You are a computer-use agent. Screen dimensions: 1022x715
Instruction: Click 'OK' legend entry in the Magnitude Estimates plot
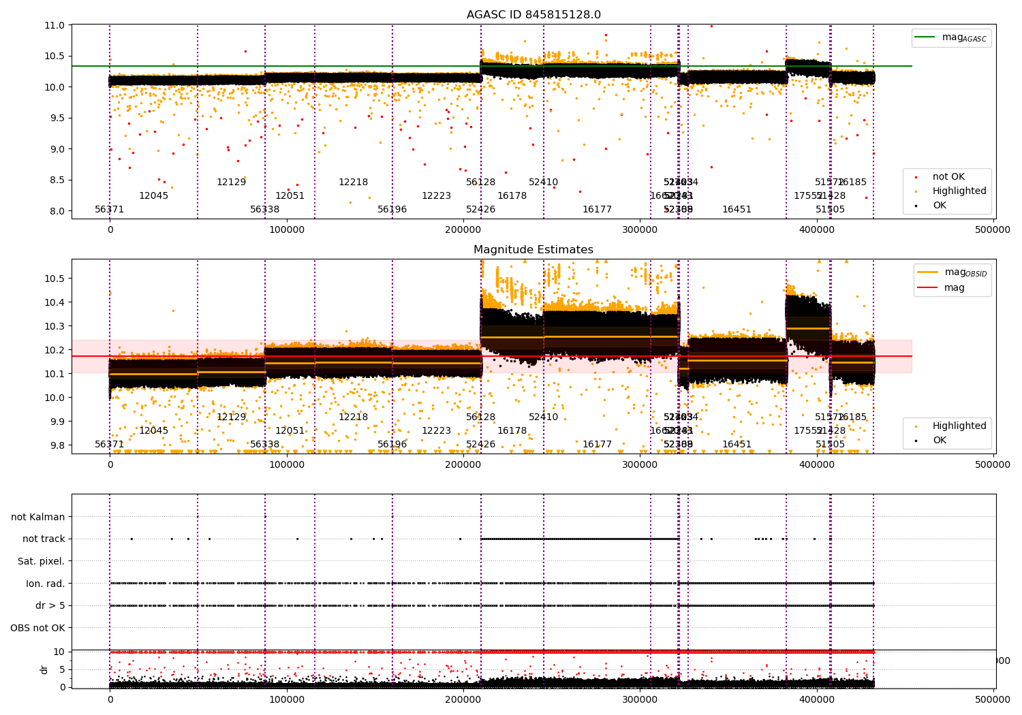click(x=940, y=441)
